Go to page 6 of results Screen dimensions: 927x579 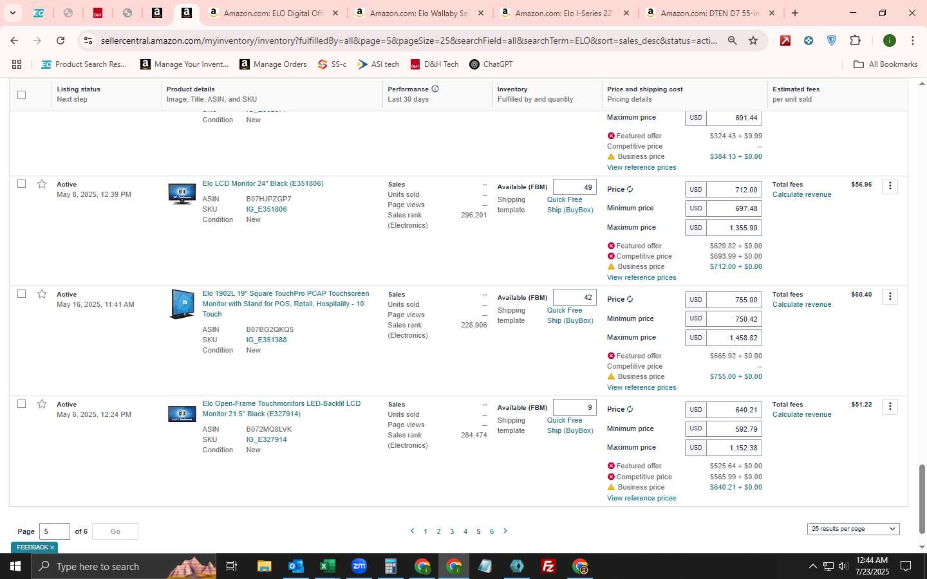pyautogui.click(x=492, y=531)
